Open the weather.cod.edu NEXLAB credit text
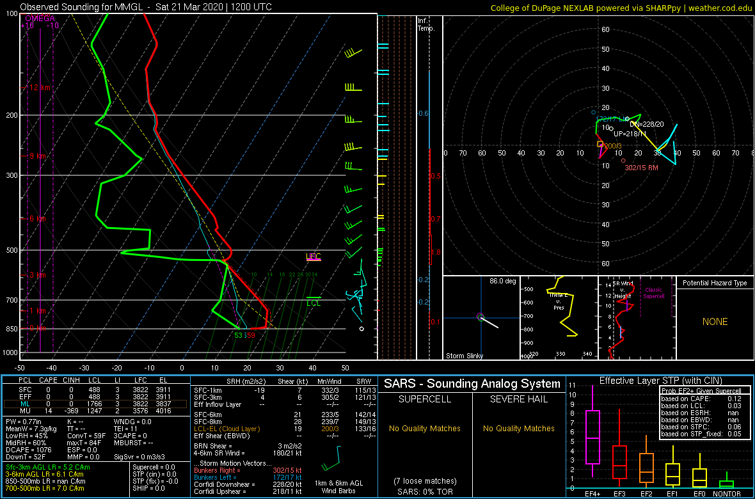This screenshot has width=755, height=499. click(x=621, y=8)
